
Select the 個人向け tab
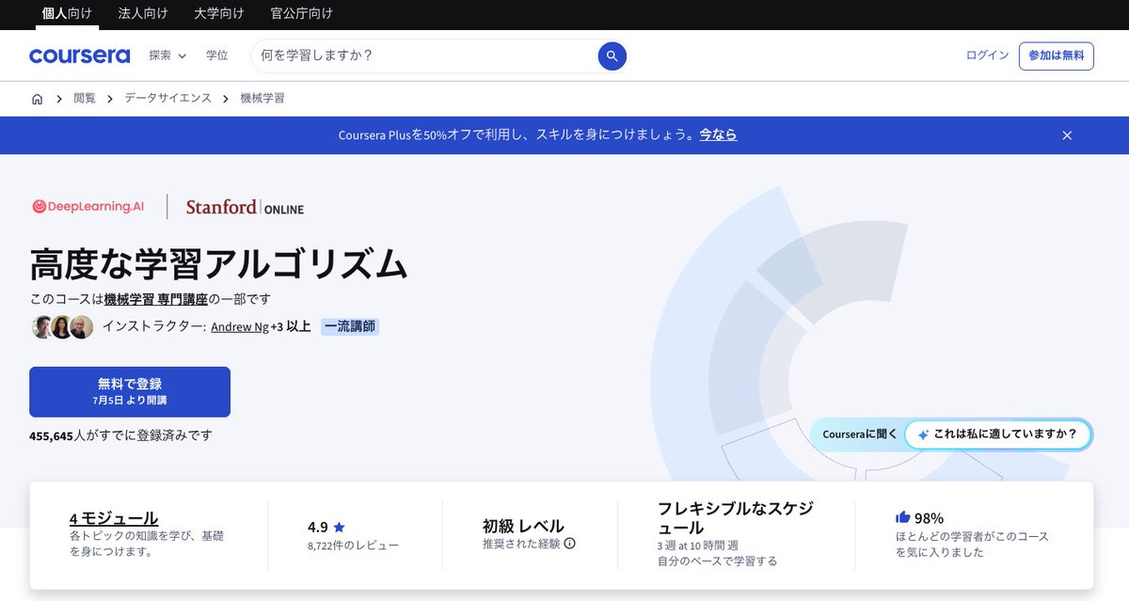tap(68, 14)
